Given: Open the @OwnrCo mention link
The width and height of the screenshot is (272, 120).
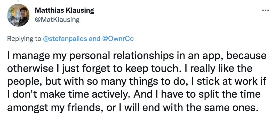Looking at the screenshot, I should (118, 39).
